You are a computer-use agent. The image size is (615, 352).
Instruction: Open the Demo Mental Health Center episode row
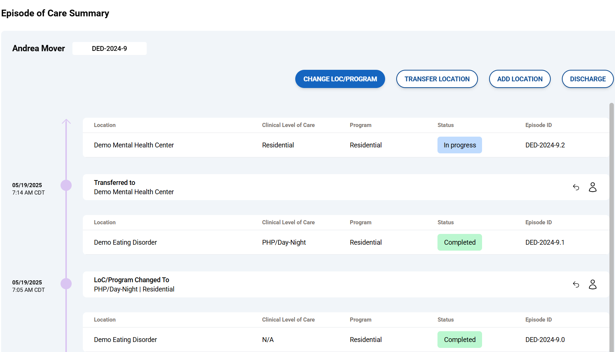(x=134, y=145)
